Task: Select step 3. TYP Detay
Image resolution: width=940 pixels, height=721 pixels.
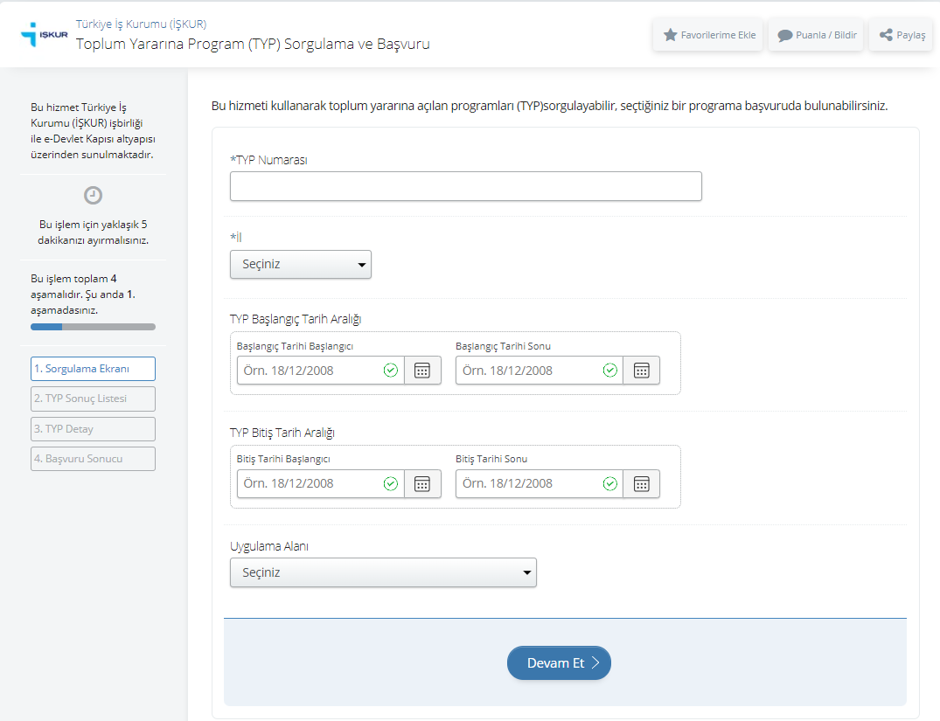Action: pos(93,429)
